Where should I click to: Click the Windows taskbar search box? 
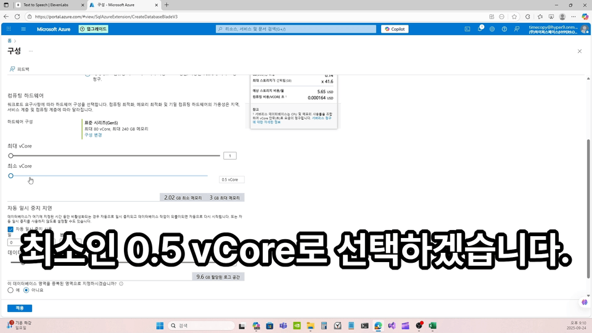click(202, 326)
